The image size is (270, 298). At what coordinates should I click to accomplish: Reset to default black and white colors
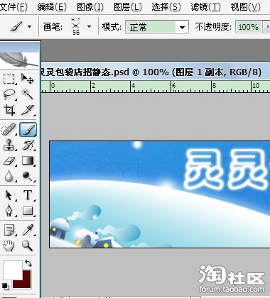(x=6, y=286)
